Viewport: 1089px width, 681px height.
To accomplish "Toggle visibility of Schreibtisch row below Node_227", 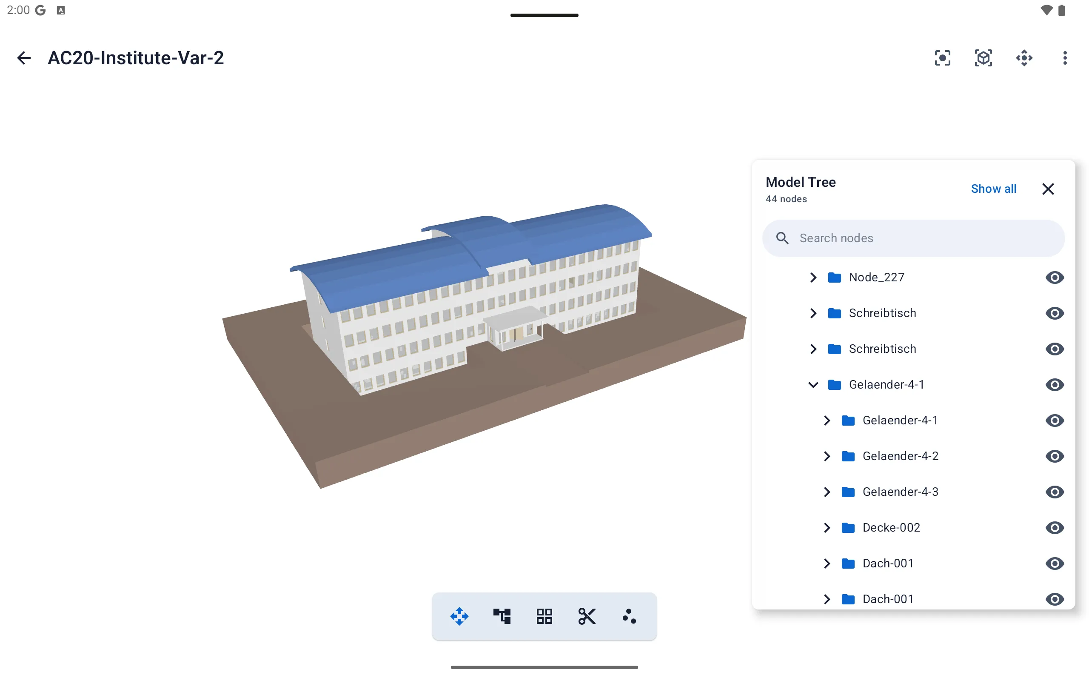I will [1055, 313].
